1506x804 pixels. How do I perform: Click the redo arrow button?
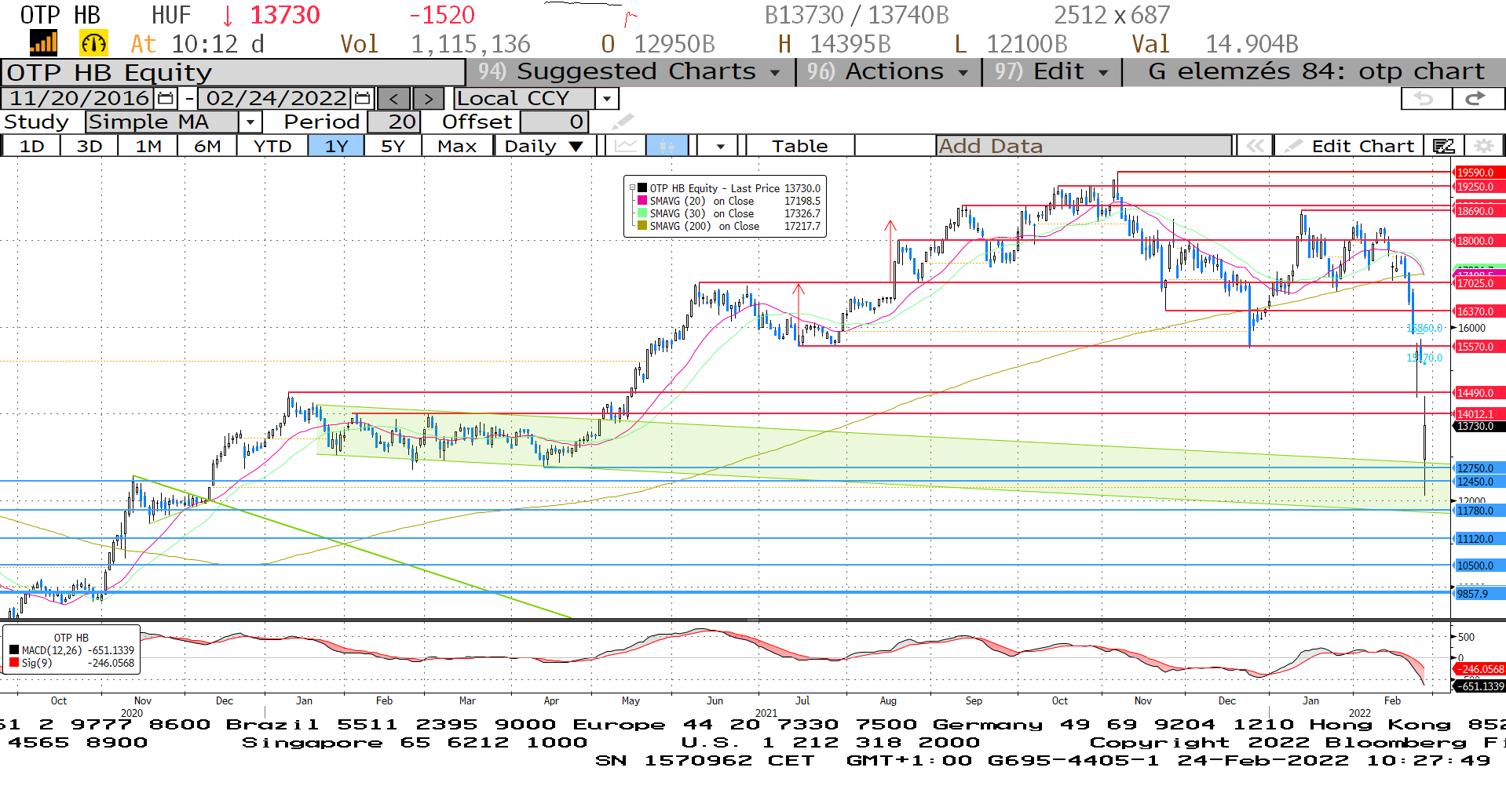1477,98
